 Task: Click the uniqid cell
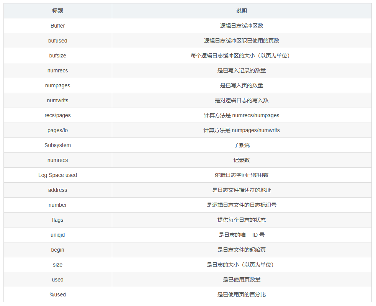pos(57,235)
